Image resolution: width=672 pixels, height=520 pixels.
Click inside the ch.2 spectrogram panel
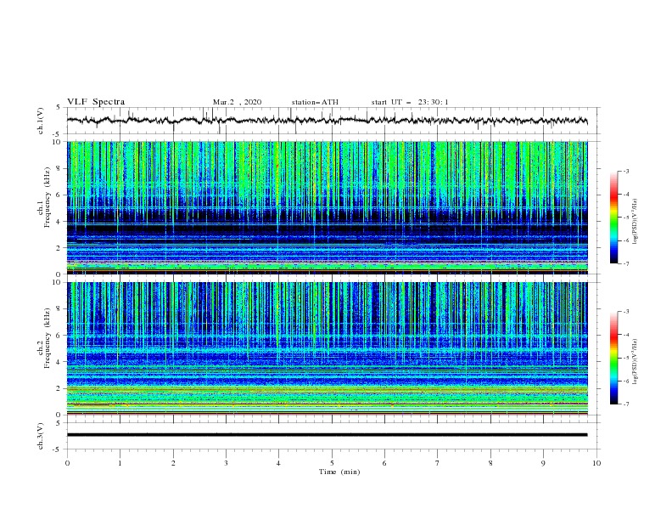click(x=328, y=348)
